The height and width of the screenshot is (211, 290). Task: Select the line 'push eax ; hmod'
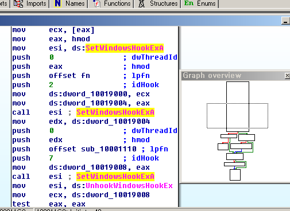click(x=81, y=67)
